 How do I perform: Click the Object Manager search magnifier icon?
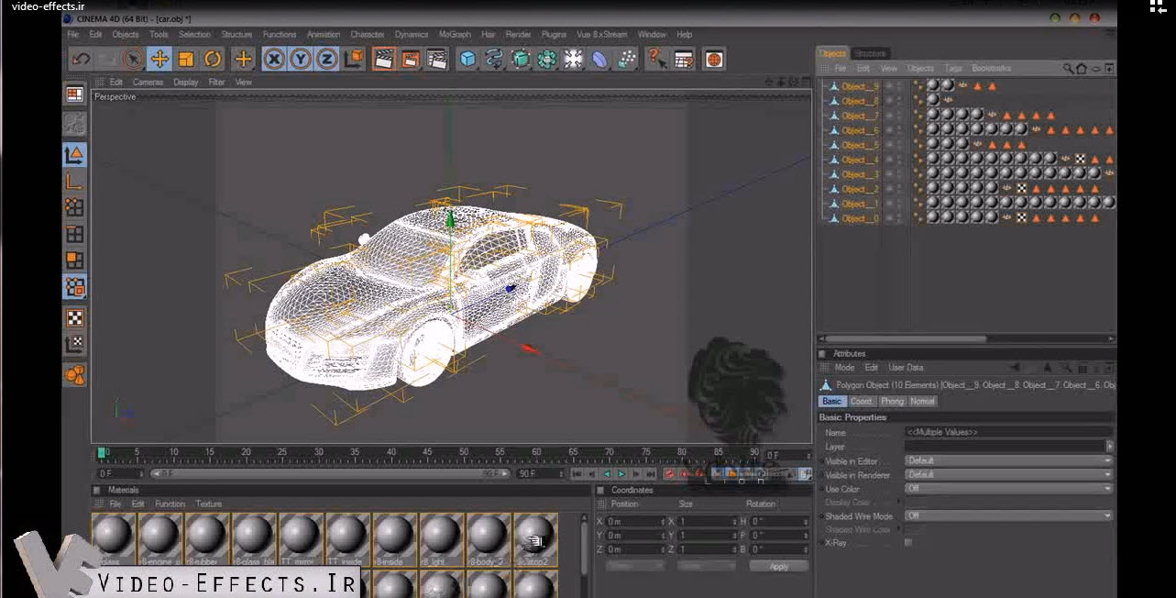[x=1068, y=69]
